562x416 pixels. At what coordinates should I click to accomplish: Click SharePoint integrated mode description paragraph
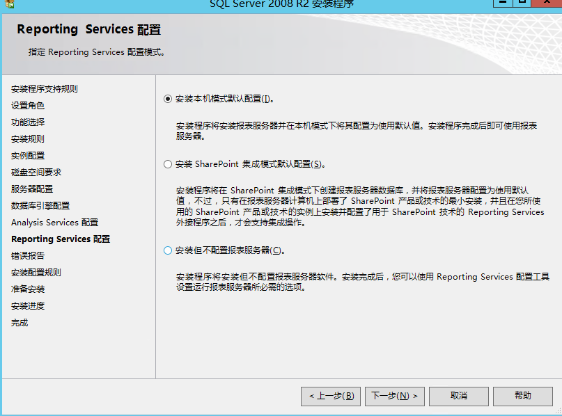coord(360,206)
